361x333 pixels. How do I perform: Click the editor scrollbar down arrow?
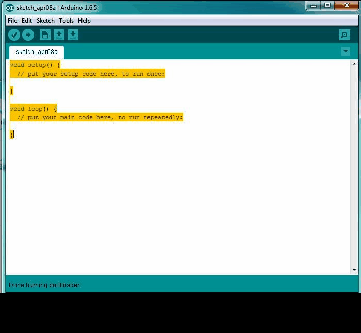click(x=354, y=270)
